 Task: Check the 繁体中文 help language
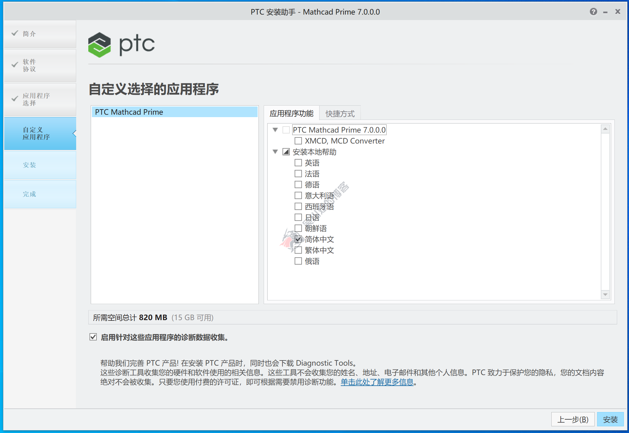click(298, 250)
